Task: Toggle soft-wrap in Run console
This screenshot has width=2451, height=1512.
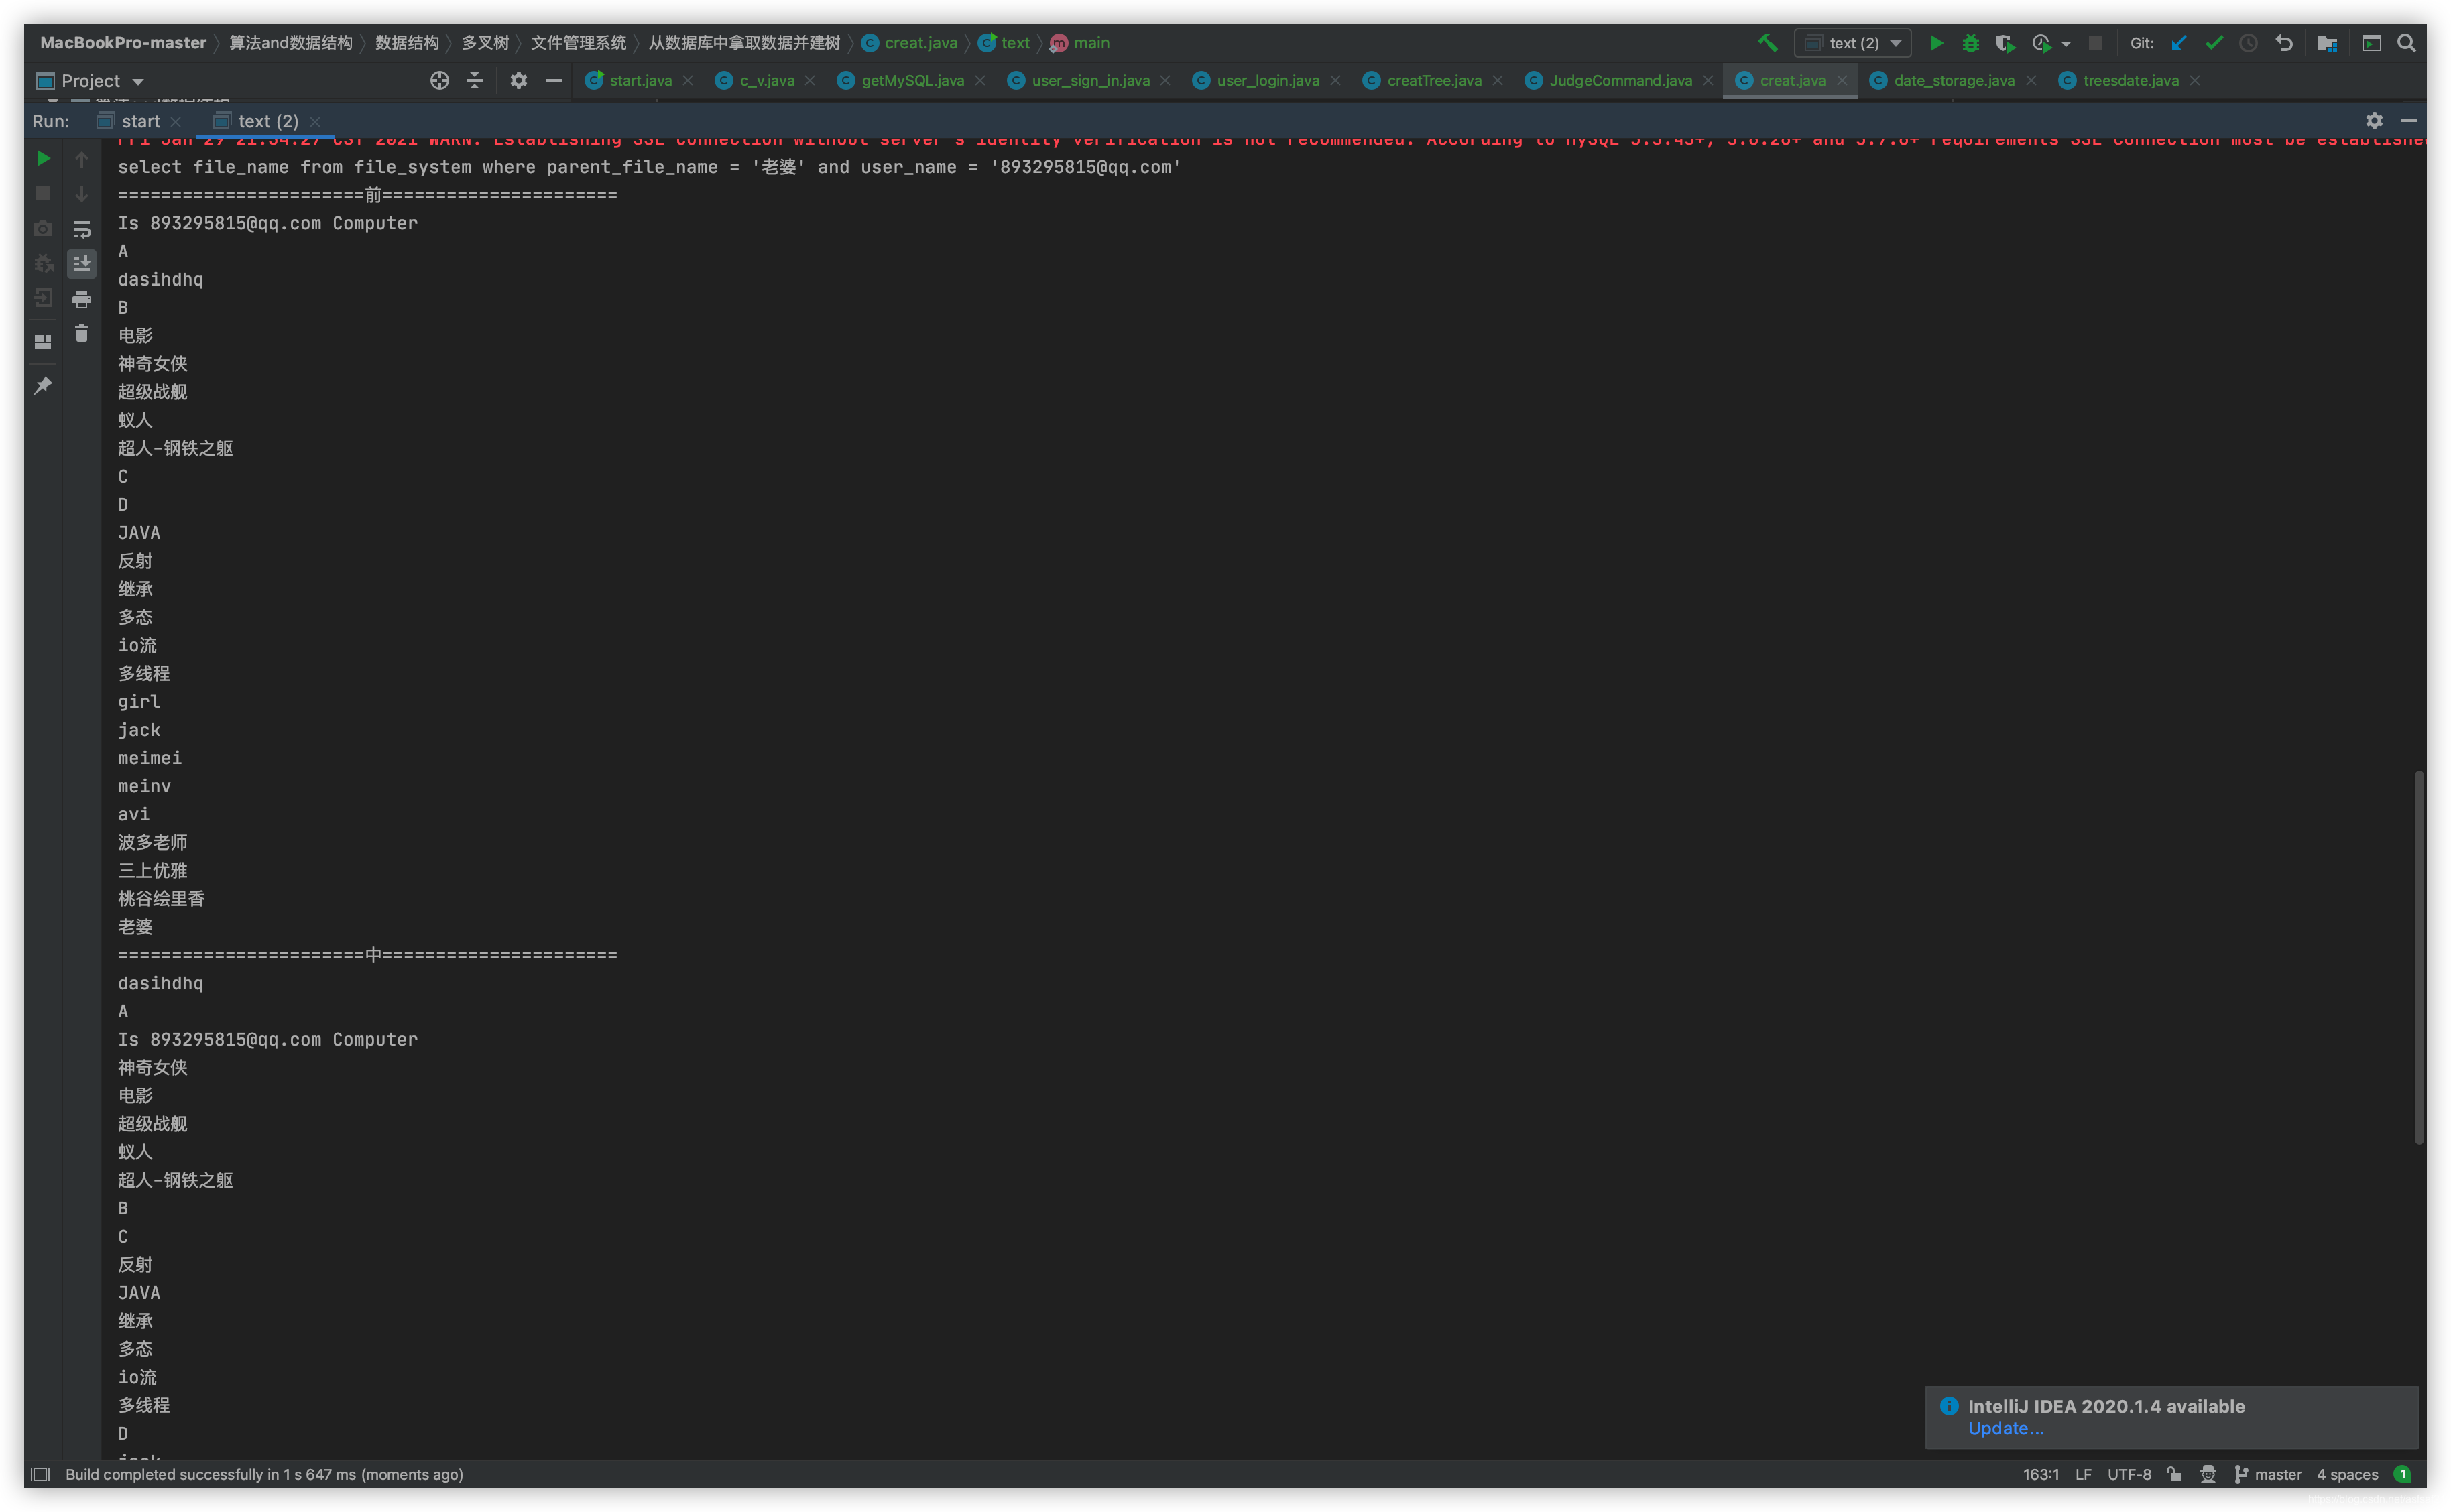Action: [82, 229]
